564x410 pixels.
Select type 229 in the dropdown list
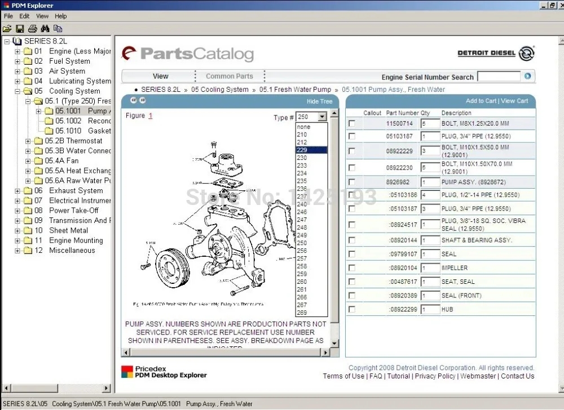point(311,150)
